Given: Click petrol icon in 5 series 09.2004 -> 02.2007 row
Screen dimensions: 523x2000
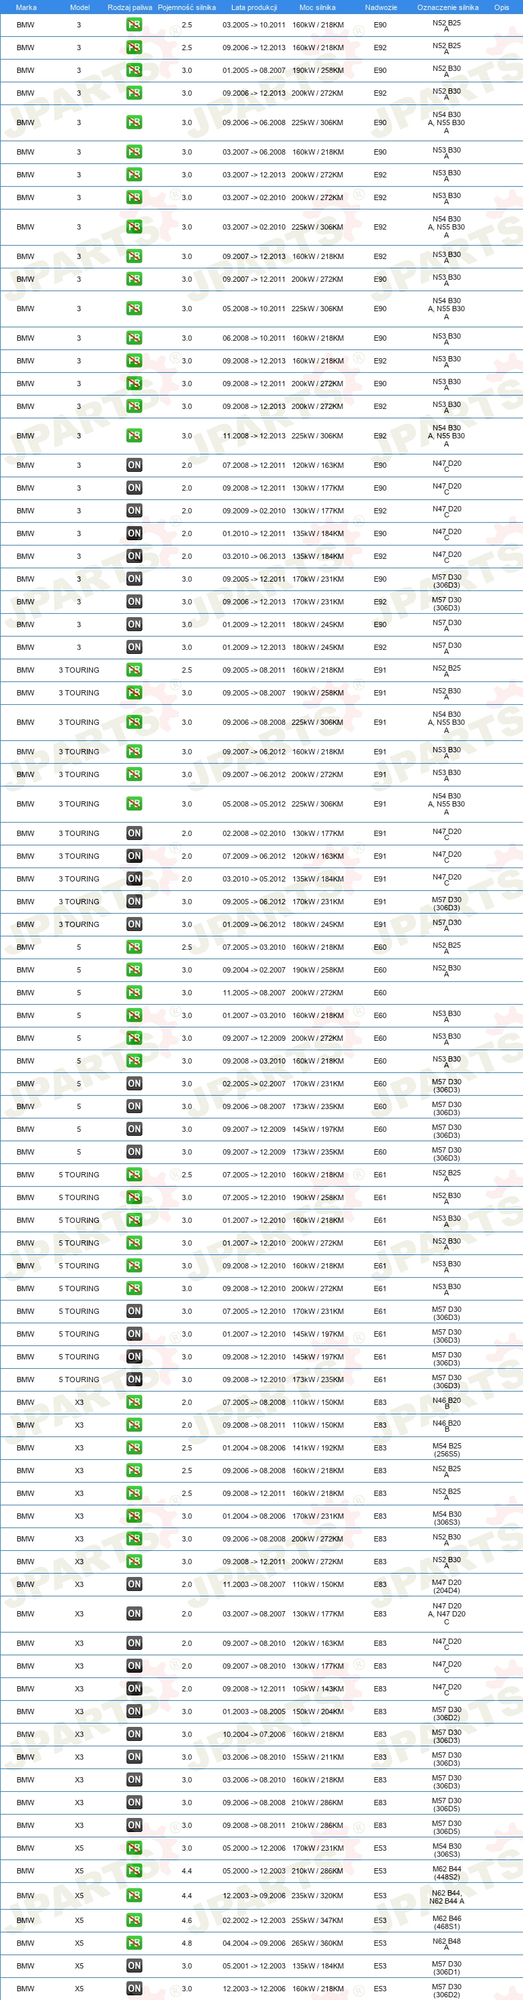Looking at the screenshot, I should pyautogui.click(x=134, y=970).
